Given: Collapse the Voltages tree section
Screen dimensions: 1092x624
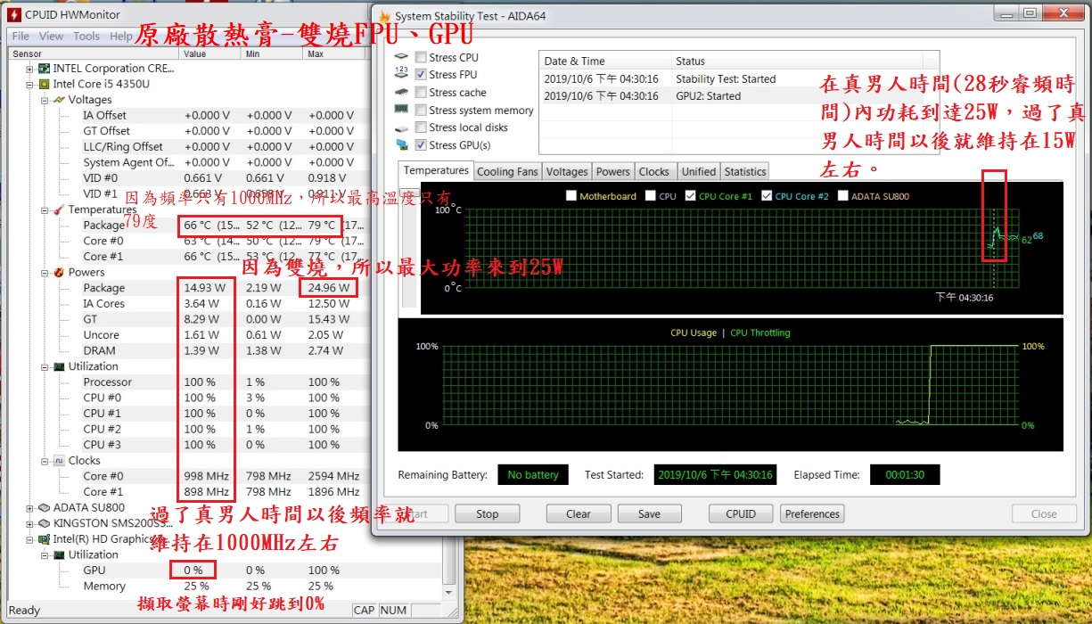Looking at the screenshot, I should pyautogui.click(x=45, y=100).
